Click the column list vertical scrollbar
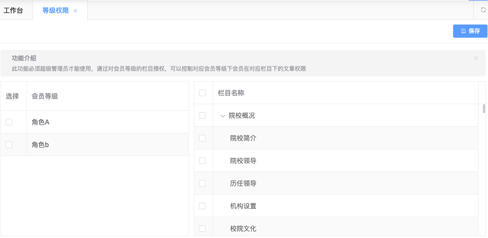The height and width of the screenshot is (238, 488). click(484, 109)
